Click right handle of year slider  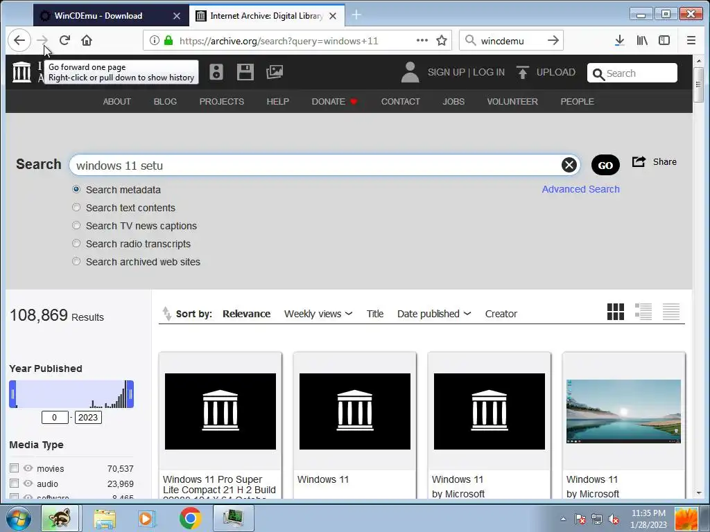click(130, 394)
